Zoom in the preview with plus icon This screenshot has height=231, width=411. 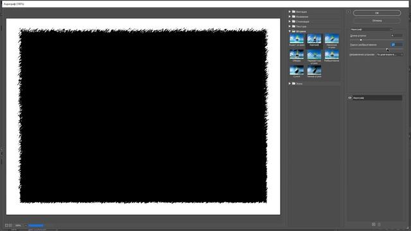point(10,225)
